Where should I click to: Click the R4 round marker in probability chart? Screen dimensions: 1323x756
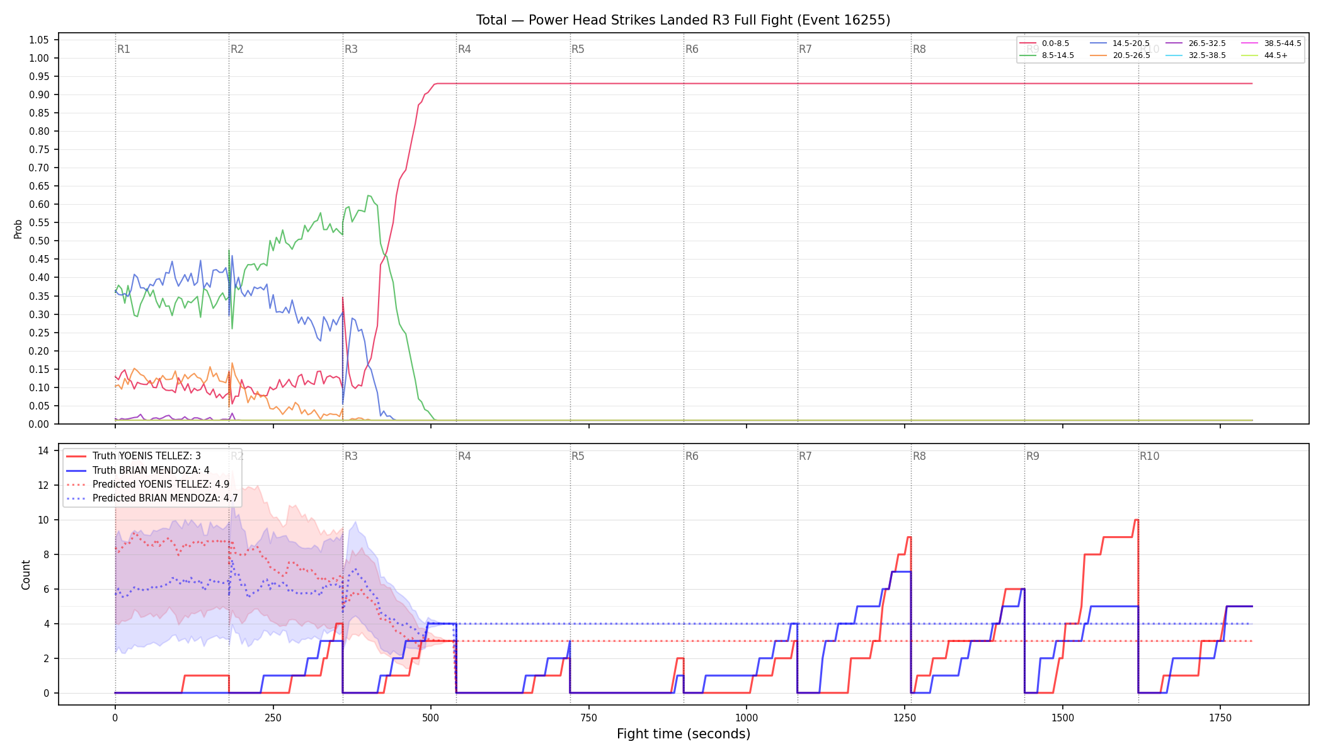point(464,49)
